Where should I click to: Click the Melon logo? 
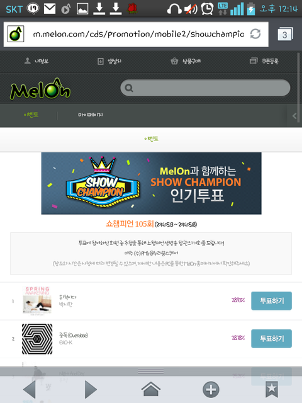tap(40, 89)
